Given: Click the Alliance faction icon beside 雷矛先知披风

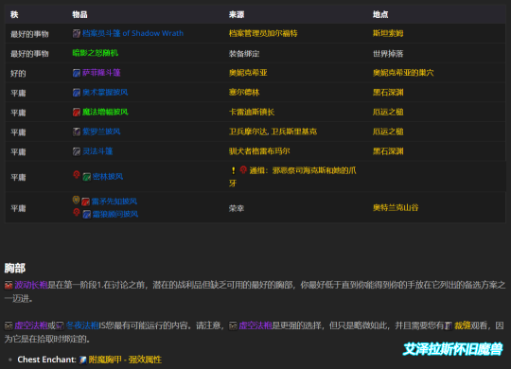Looking at the screenshot, I should click(76, 200).
